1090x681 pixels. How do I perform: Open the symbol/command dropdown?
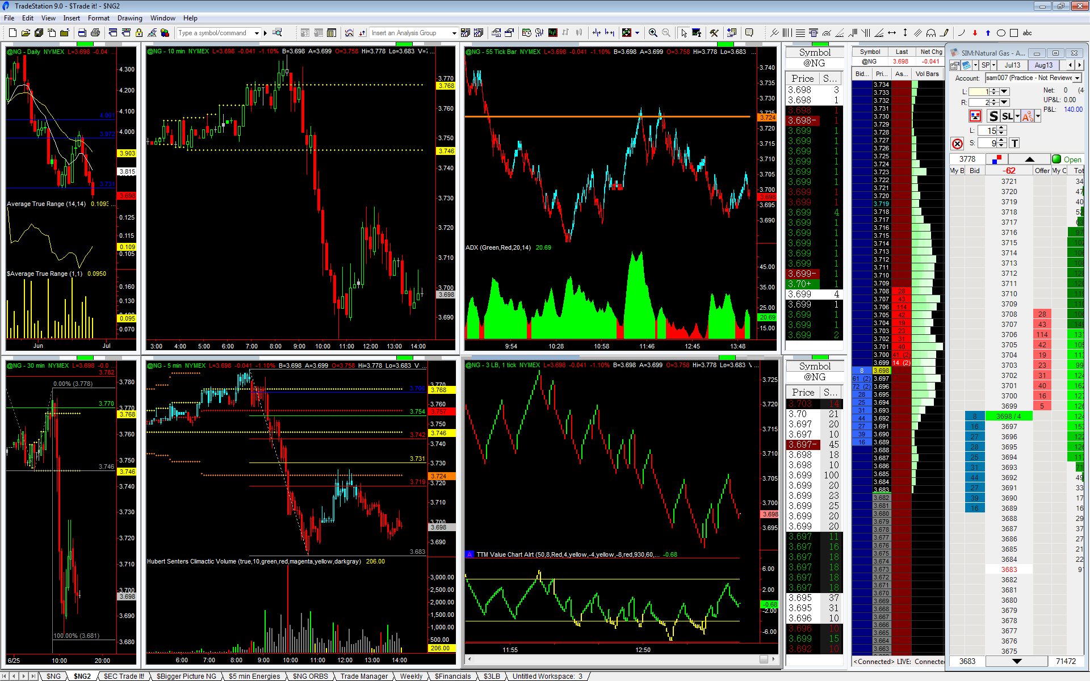pos(257,33)
